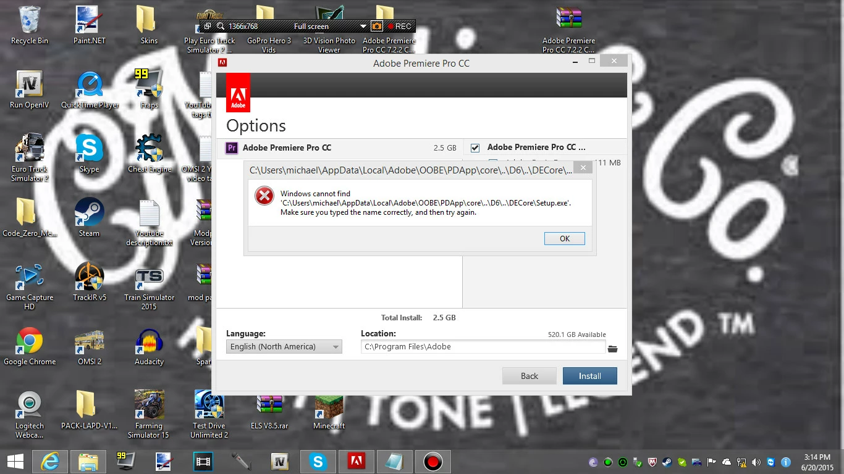This screenshot has width=844, height=474.
Task: Select the Fraps desktop shortcut
Action: tap(149, 90)
